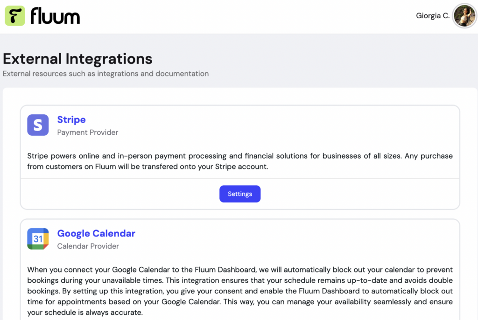Image resolution: width=478 pixels, height=320 pixels.
Task: Click the 'Payment Provider' subtitle
Action: pos(87,132)
